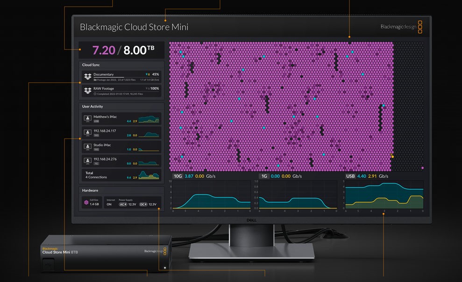462x282 pixels.
Task: Click the Dropbox icon beside RAW Footage
Action: coord(87,91)
